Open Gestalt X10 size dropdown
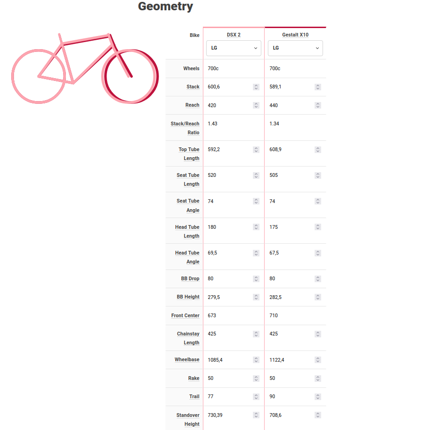Viewport: 424px width, 430px height. [x=295, y=48]
